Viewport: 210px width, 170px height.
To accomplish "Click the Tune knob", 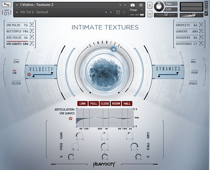I will pos(159,7).
